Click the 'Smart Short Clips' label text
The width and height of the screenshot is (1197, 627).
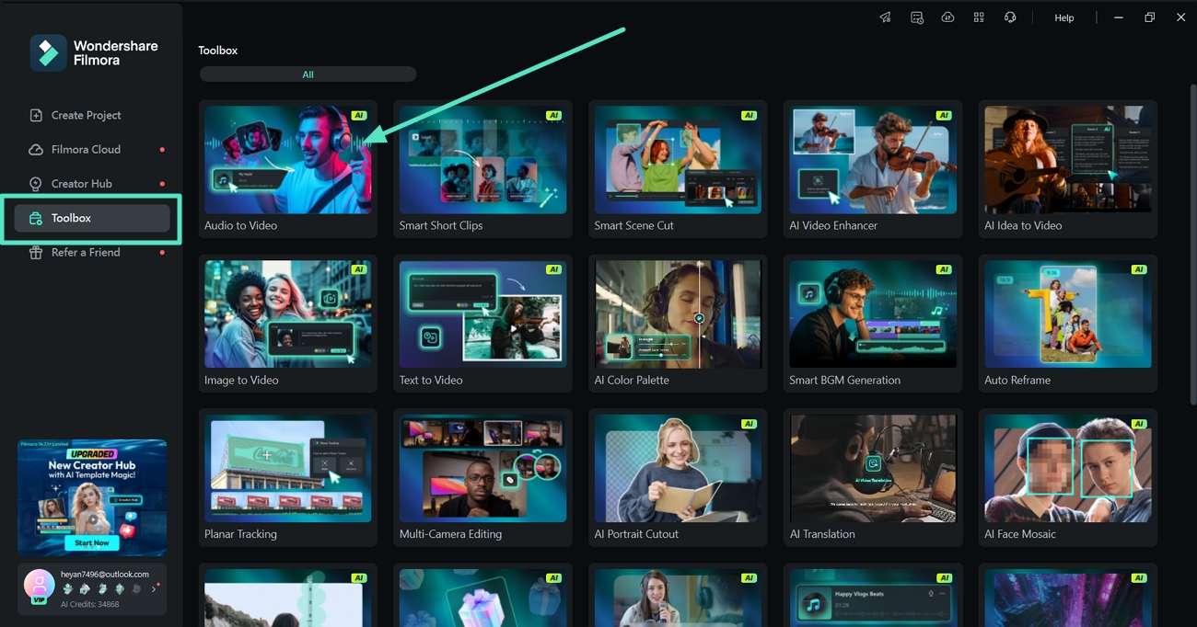tap(441, 225)
